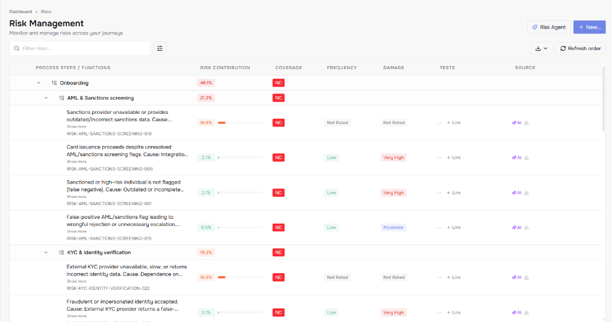Click the Refresh order button
This screenshot has width=612, height=322.
click(580, 48)
